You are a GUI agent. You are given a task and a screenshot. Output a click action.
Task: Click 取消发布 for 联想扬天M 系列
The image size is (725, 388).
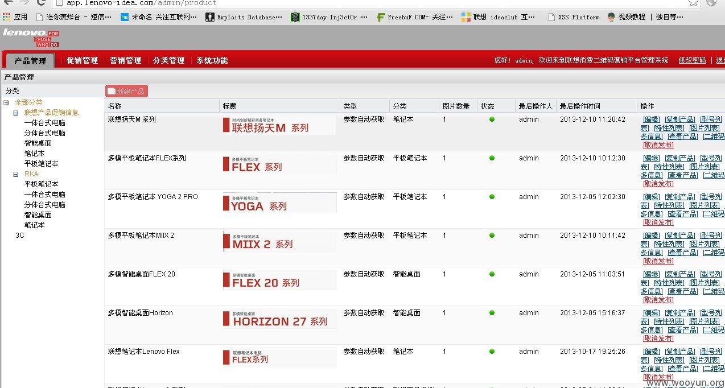[658, 145]
